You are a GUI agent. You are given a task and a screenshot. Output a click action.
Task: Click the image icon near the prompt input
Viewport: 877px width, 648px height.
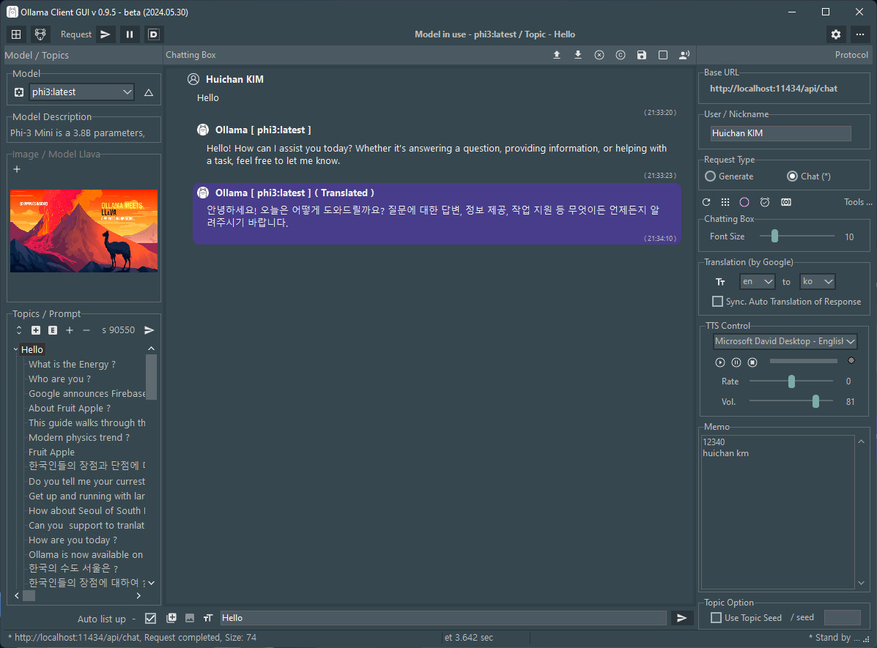pyautogui.click(x=190, y=618)
